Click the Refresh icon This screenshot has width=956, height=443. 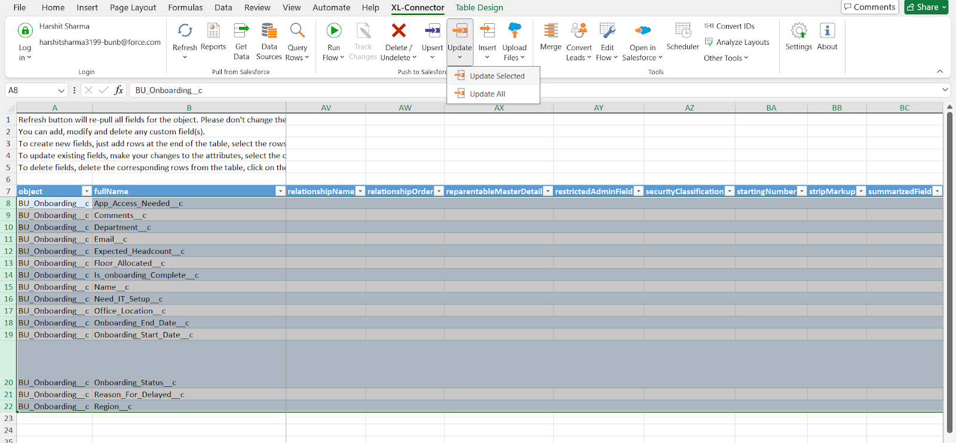[x=185, y=30]
